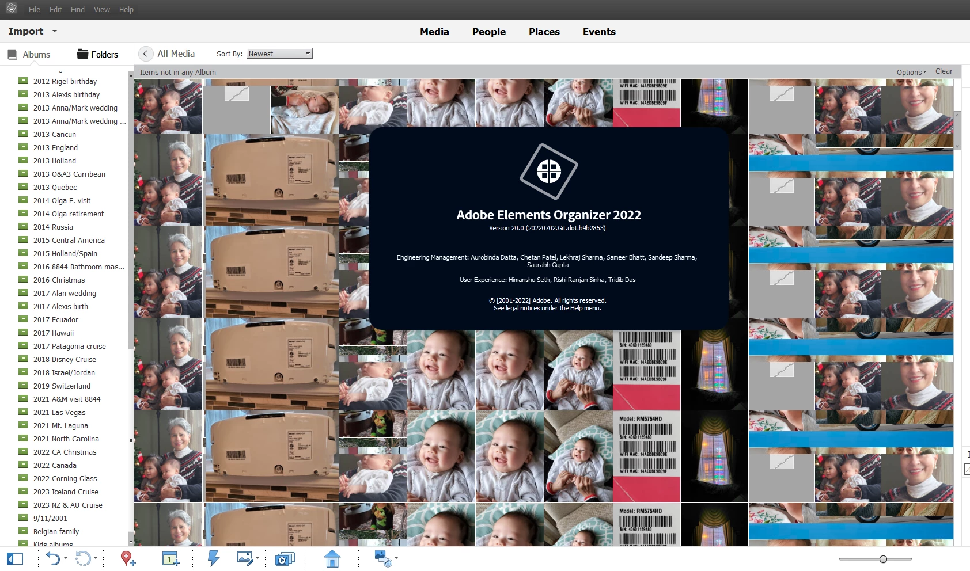Open the 2023 Iceland Cruise album
The width and height of the screenshot is (970, 571).
pyautogui.click(x=66, y=492)
